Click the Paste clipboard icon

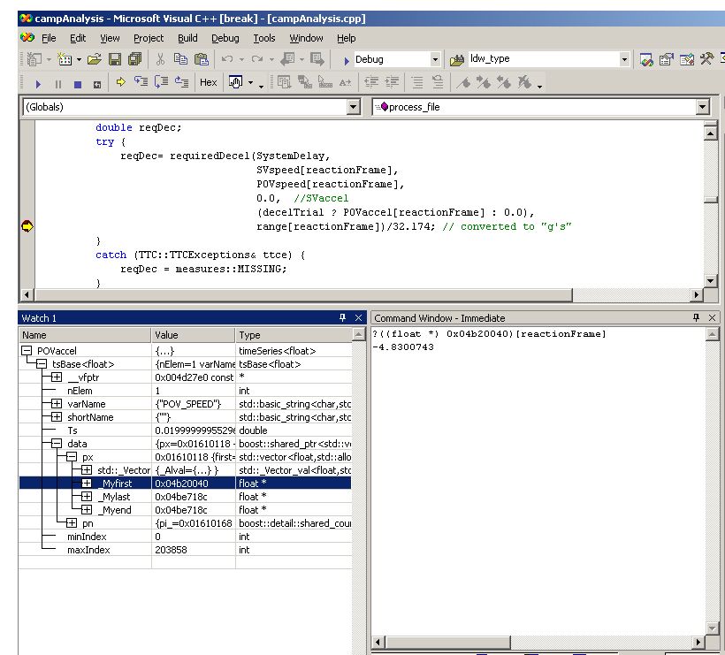(201, 58)
